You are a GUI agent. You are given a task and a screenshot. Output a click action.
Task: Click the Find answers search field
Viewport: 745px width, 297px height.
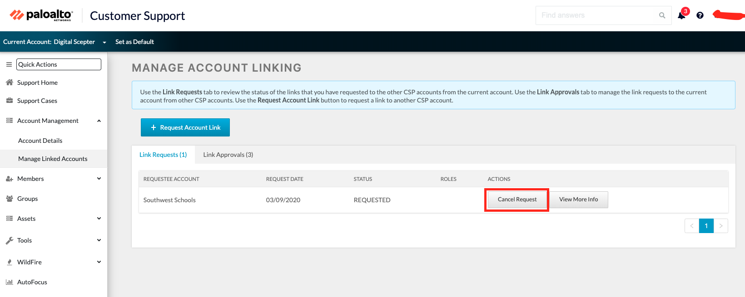595,15
